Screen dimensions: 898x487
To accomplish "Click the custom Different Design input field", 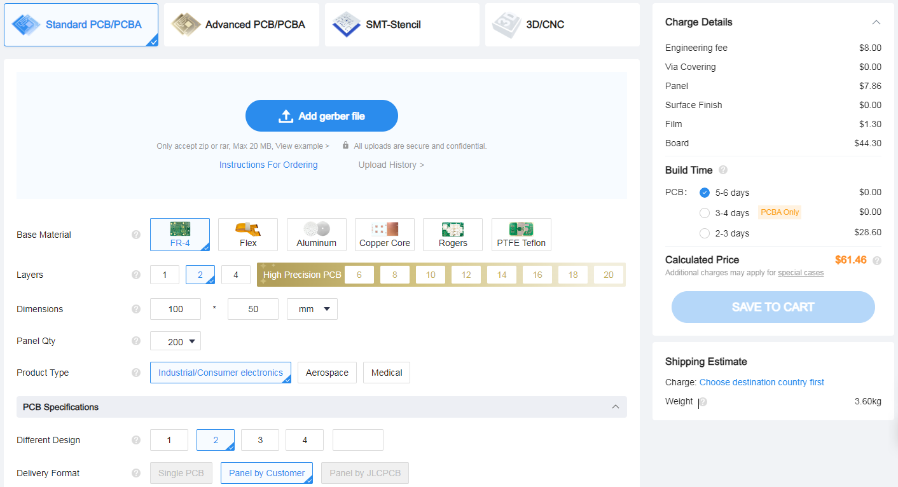I will point(357,440).
